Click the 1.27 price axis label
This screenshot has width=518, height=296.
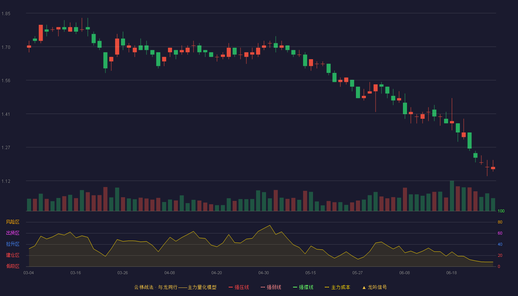point(6,148)
